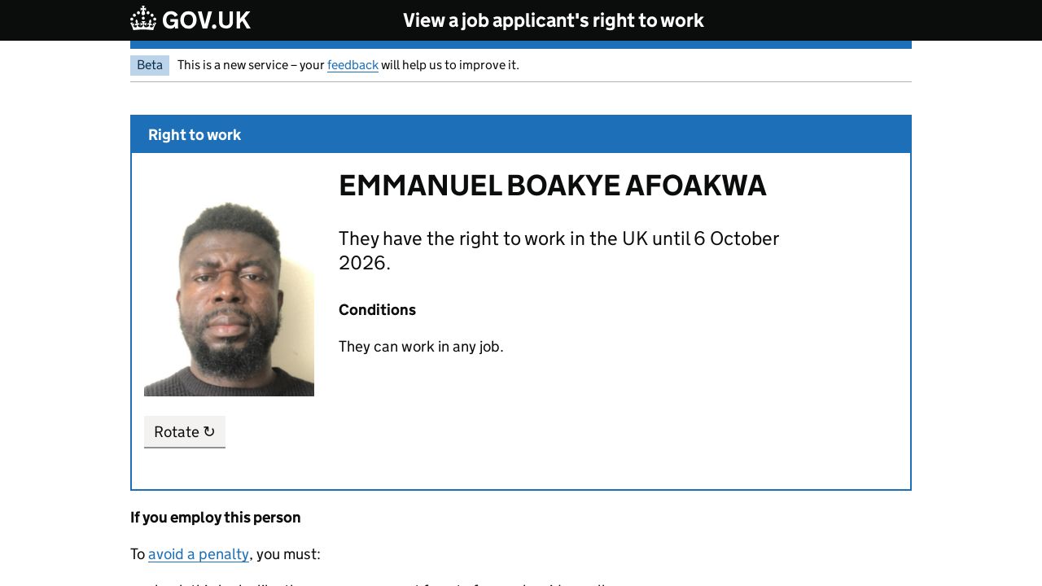This screenshot has width=1042, height=586.
Task: Click the "you must:" text after the link
Action: 288,554
